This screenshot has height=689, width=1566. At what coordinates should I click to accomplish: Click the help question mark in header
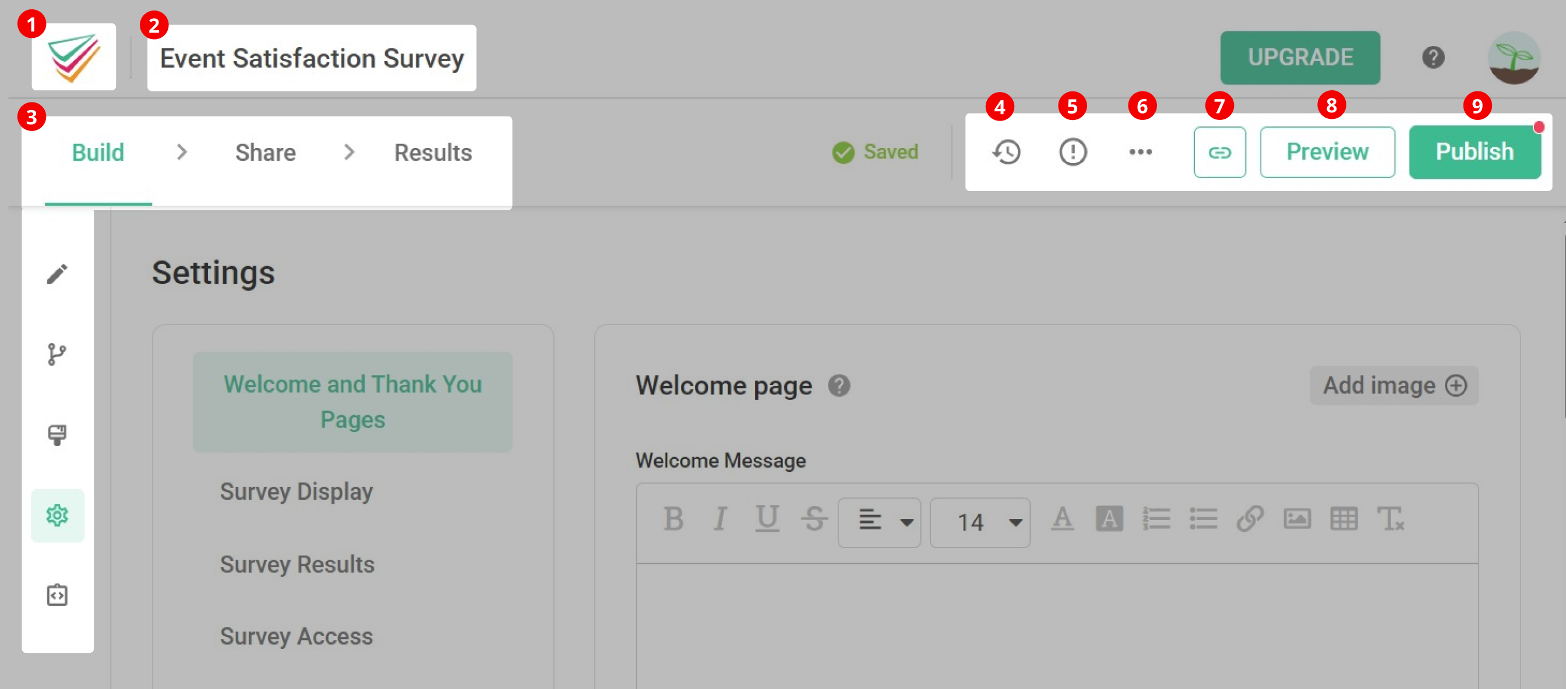click(x=1432, y=58)
